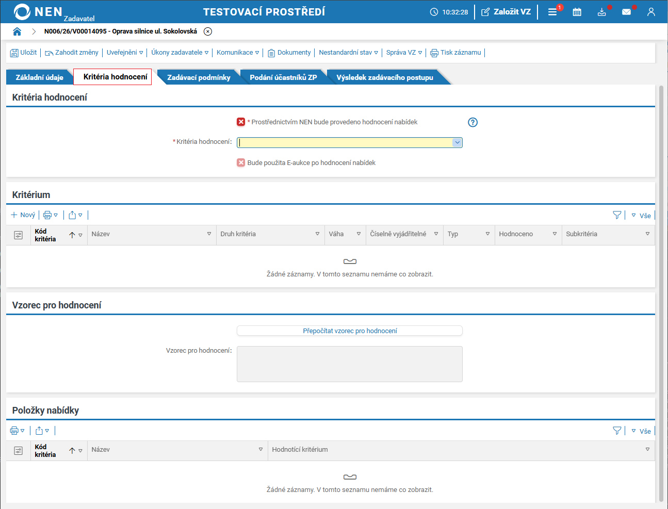
Task: Open the hamburger menu with notification badge
Action: (x=552, y=12)
